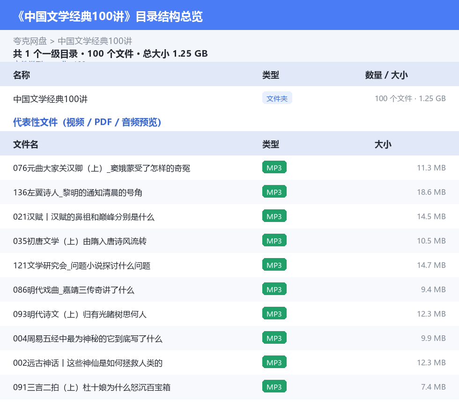Click the MP3 badge for 076元曲大家关汉卿
This screenshot has width=459, height=414.
(x=274, y=168)
